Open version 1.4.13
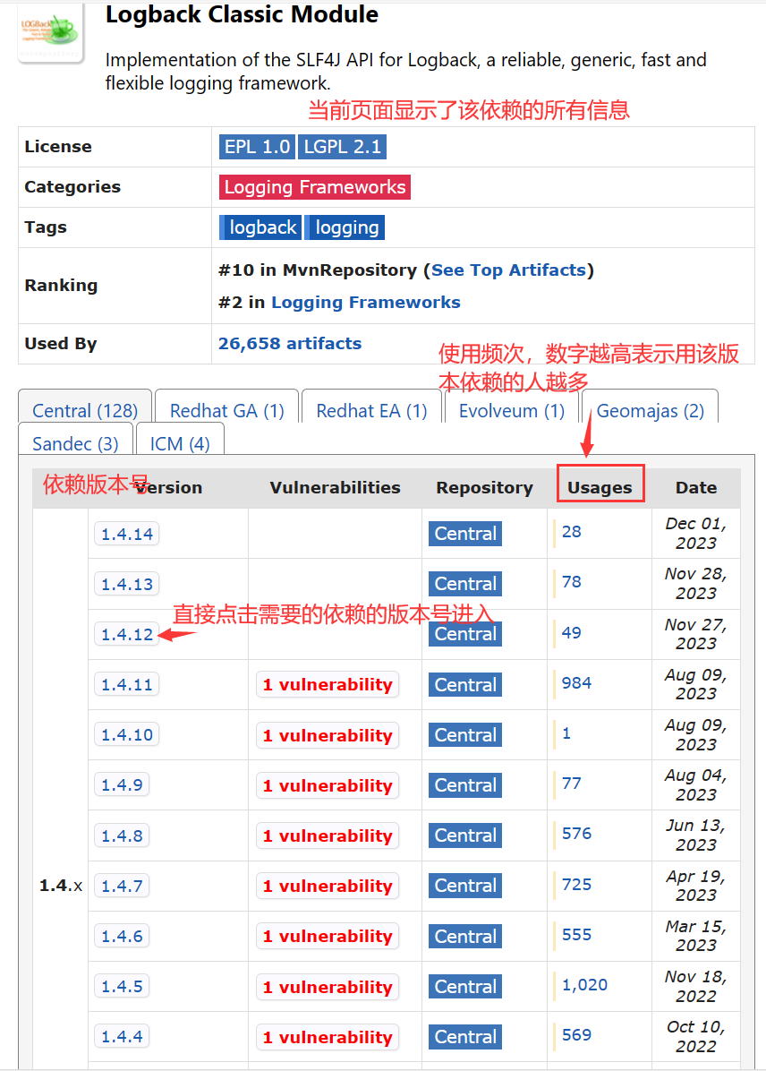 [127, 584]
